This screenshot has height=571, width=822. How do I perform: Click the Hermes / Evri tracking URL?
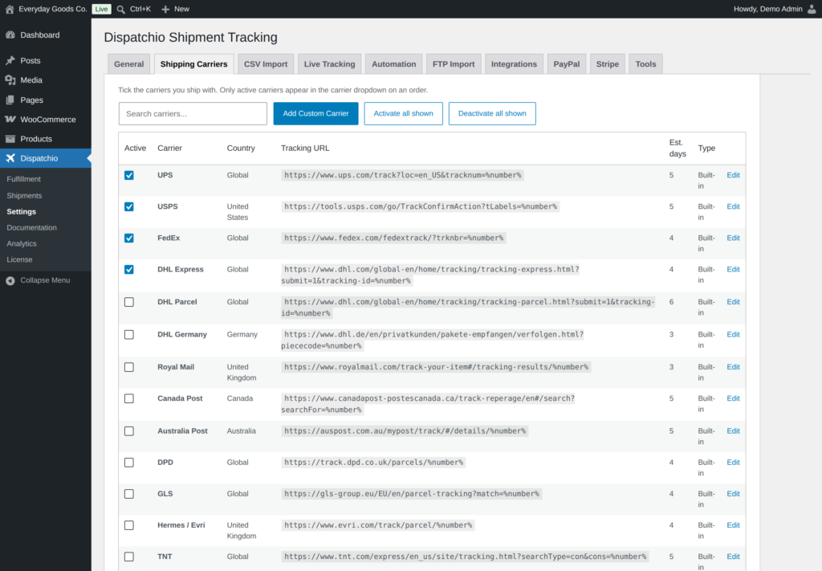click(x=378, y=525)
